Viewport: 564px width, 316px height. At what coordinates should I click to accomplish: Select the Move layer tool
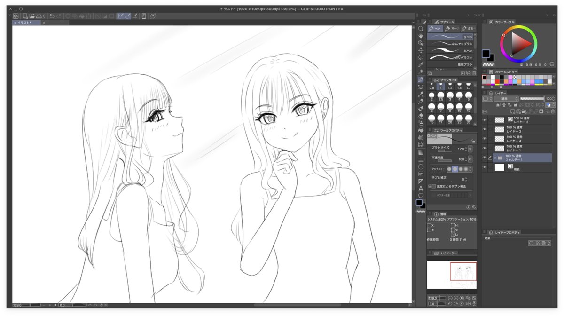point(421,50)
